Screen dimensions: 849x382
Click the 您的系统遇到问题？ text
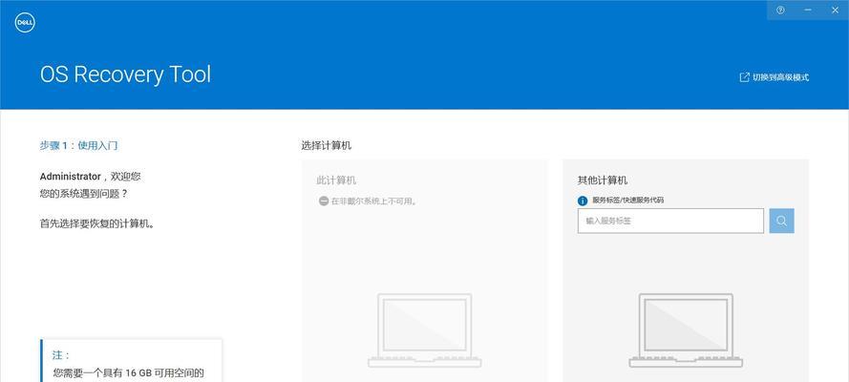pos(84,194)
